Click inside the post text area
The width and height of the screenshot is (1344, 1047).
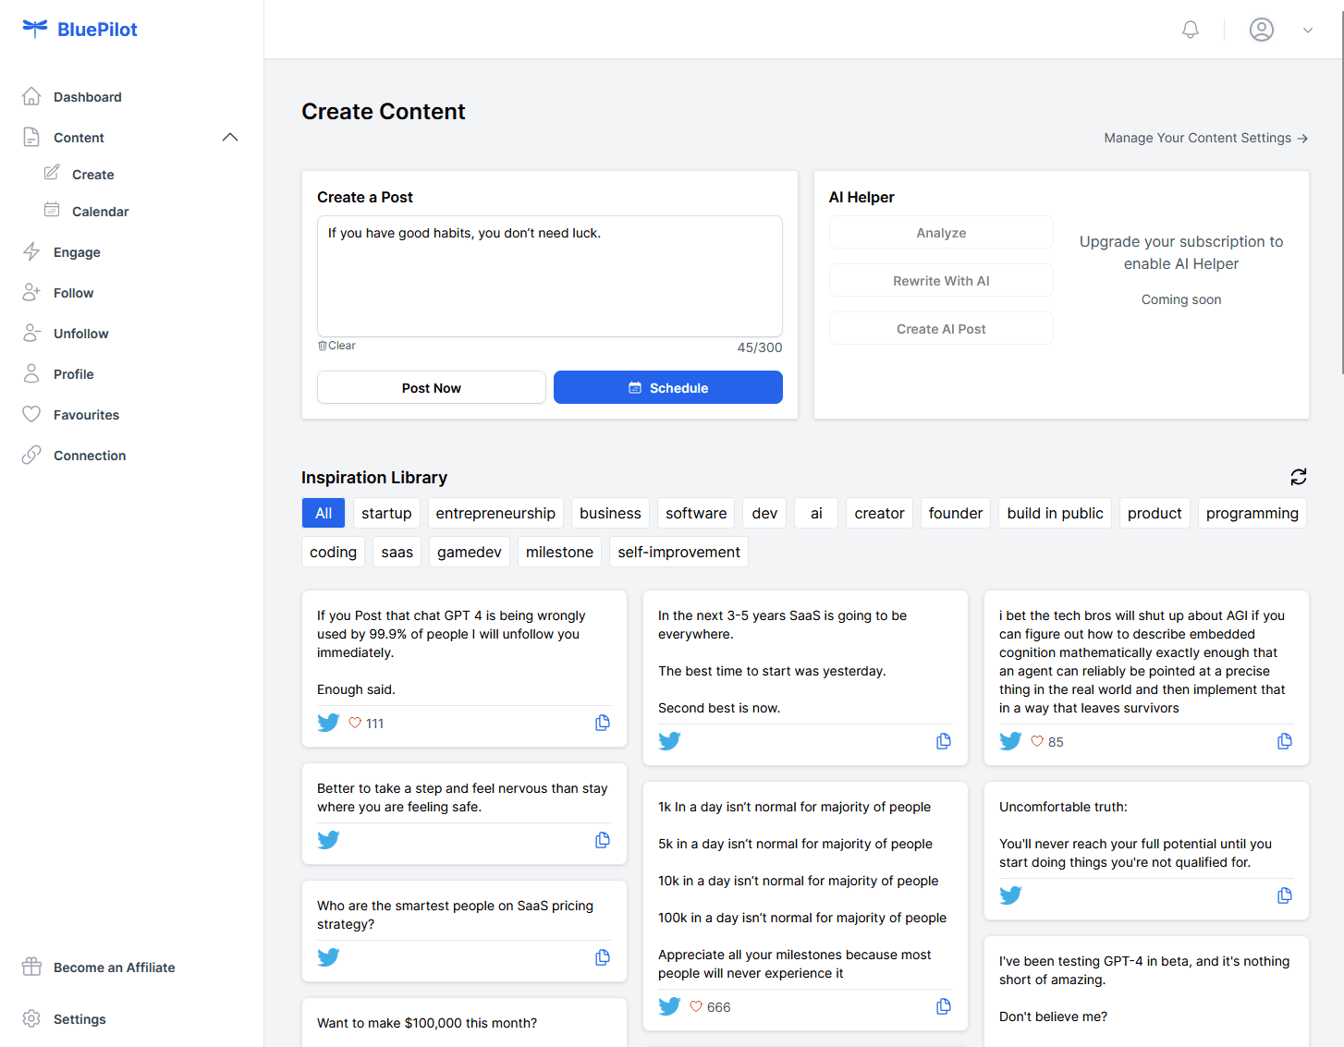(x=549, y=277)
